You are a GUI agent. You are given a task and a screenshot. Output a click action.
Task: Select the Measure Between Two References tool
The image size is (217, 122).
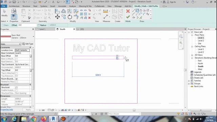click(105, 17)
